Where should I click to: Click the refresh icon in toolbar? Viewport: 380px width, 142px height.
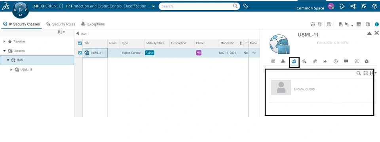pyautogui.click(x=313, y=24)
